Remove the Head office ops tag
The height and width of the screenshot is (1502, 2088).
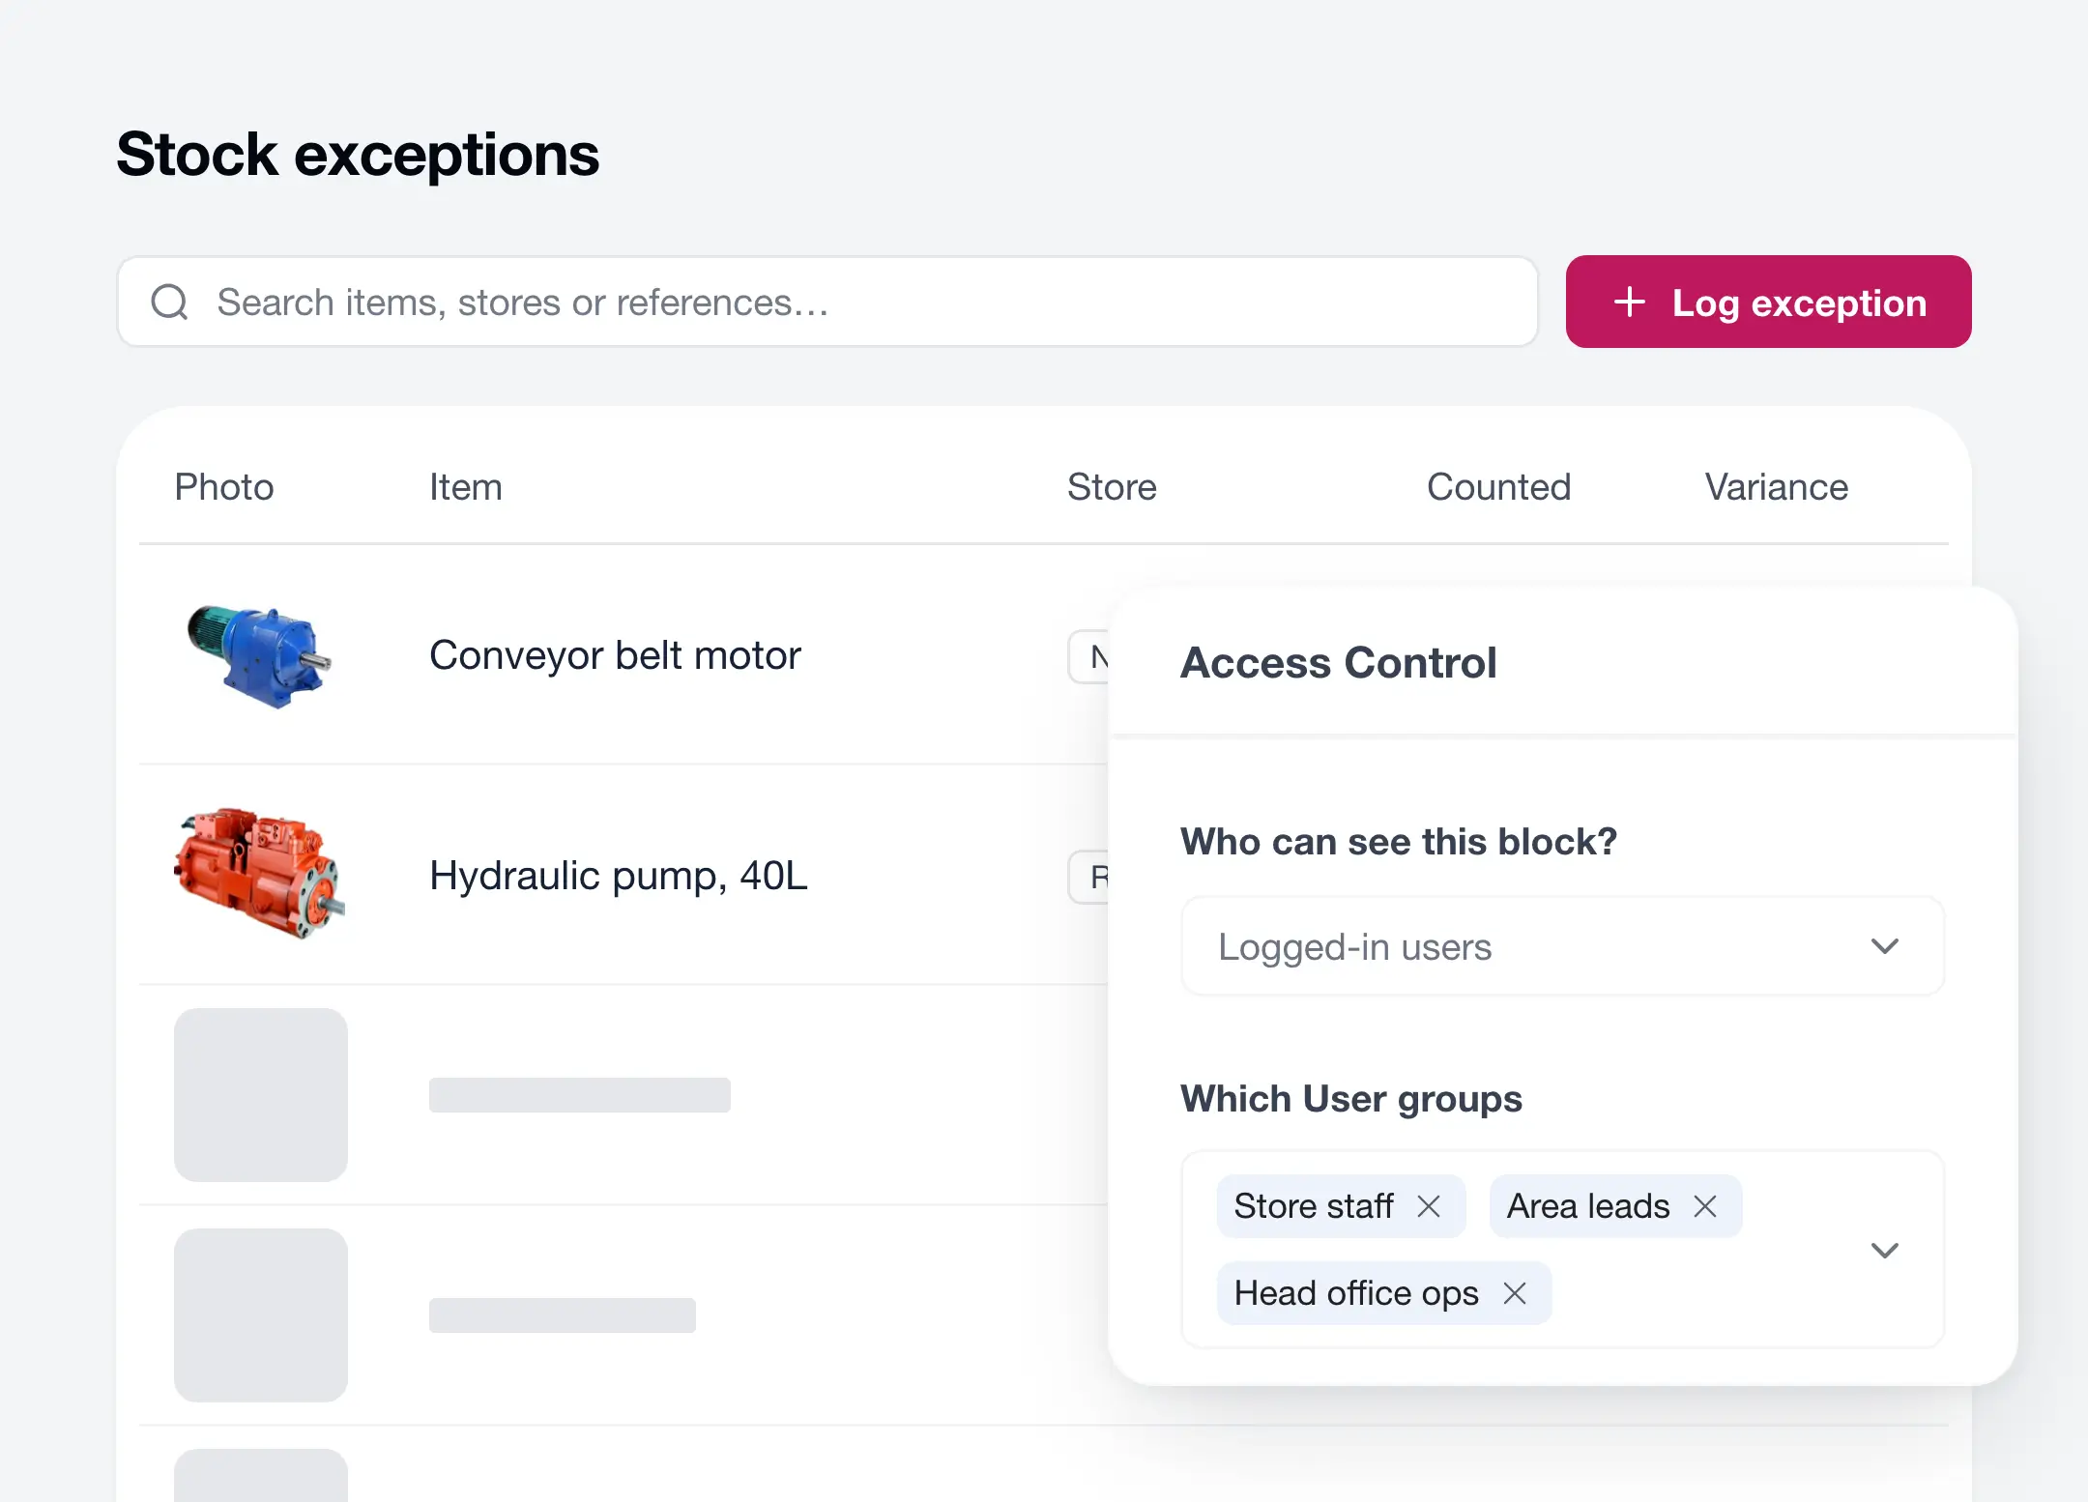point(1515,1293)
